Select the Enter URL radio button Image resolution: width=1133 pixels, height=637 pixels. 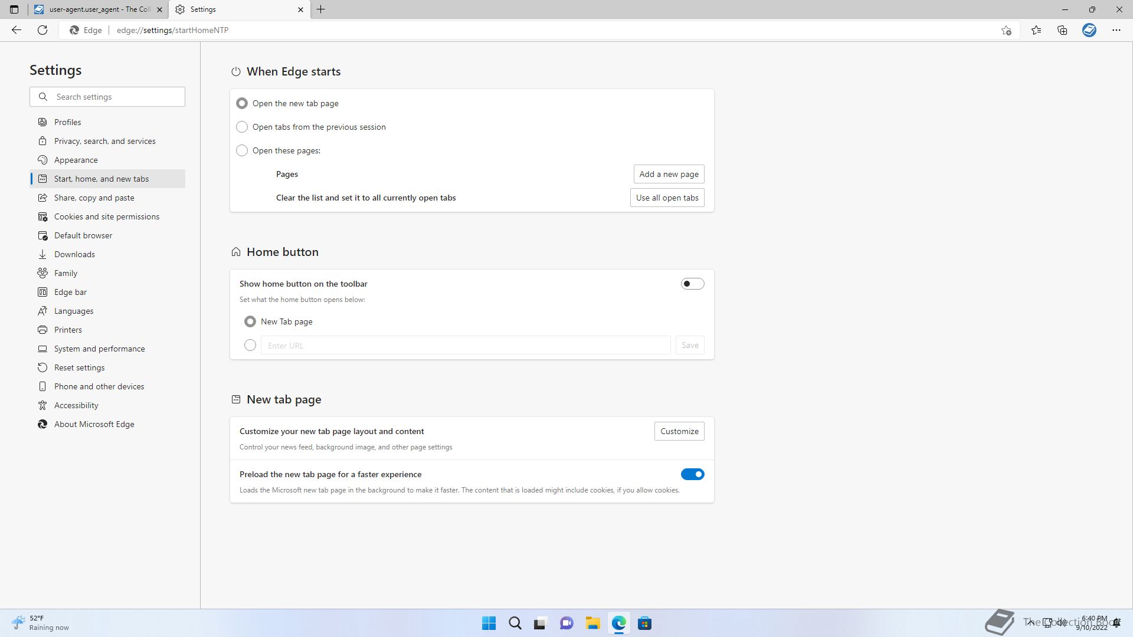250,345
